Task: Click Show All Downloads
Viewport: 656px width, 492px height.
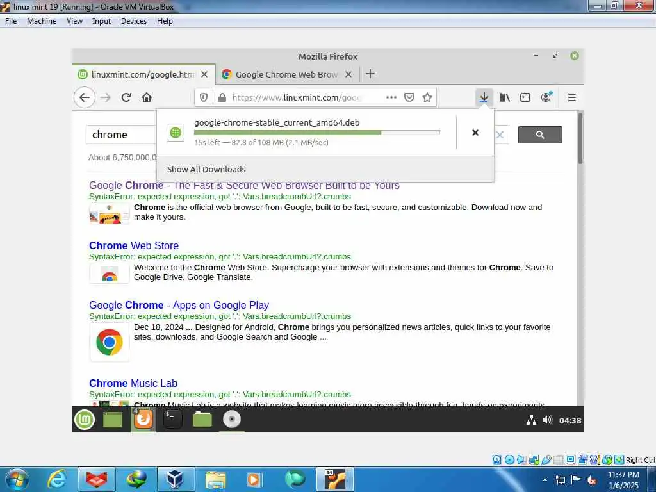Action: click(x=206, y=169)
